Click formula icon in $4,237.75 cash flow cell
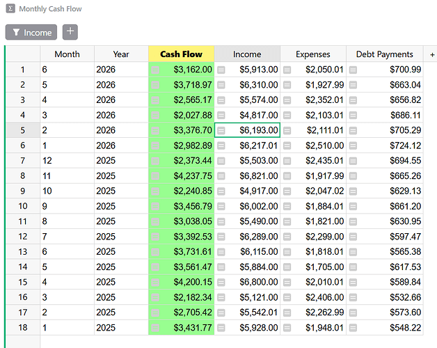 155,176
